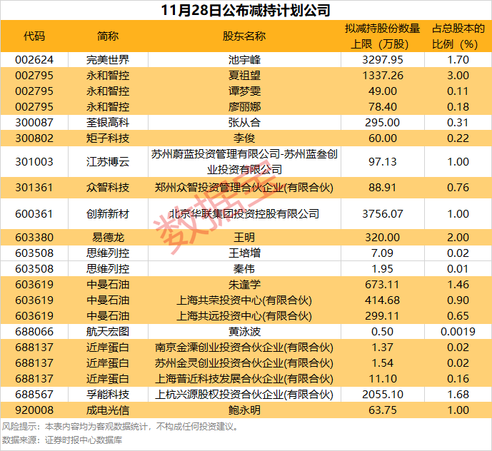Select shareholder 鲍永明
492x451 pixels.
click(x=244, y=410)
